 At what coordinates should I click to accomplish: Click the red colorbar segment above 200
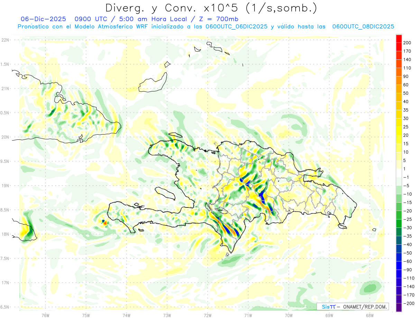click(x=399, y=38)
